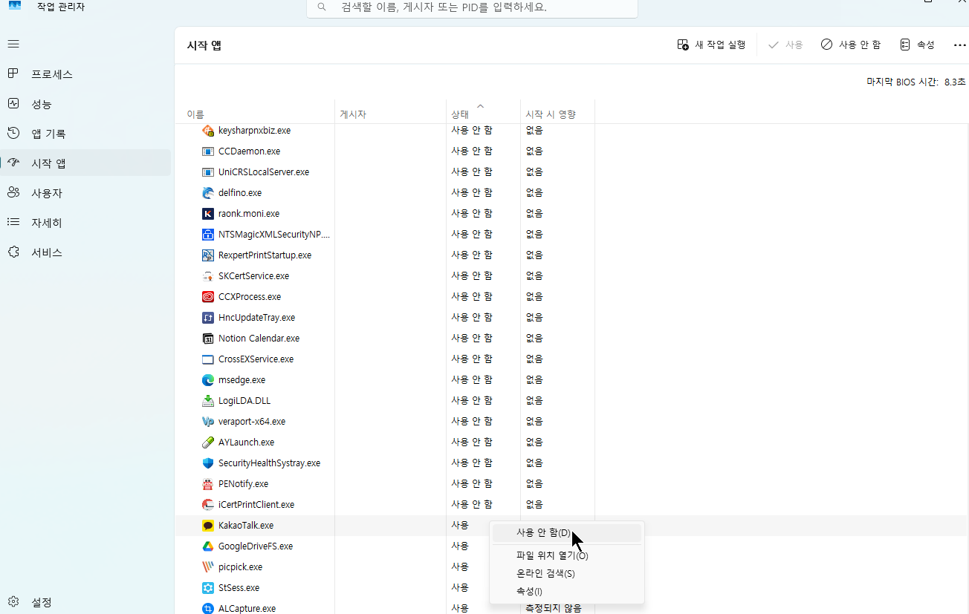Select the delfino.exe row name
This screenshot has width=969, height=614.
[x=240, y=193]
